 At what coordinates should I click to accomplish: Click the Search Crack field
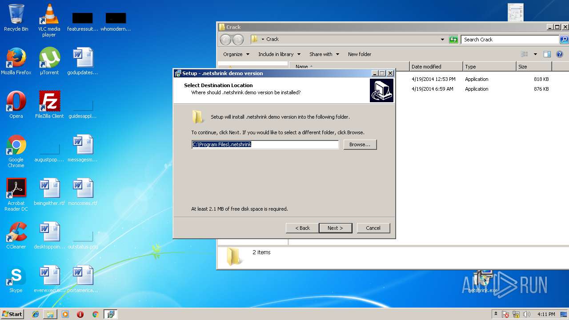(x=509, y=40)
